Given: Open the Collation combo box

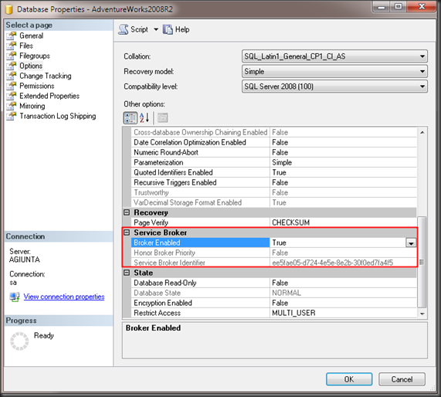Looking at the screenshot, I should tap(334, 56).
